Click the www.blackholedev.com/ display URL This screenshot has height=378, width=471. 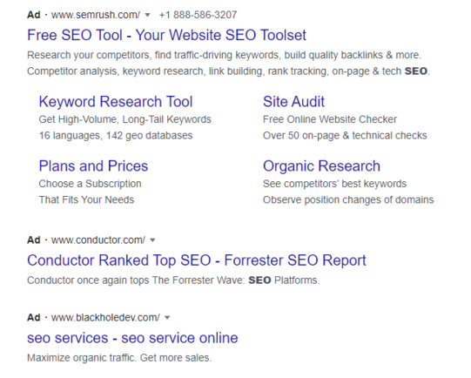(105, 318)
